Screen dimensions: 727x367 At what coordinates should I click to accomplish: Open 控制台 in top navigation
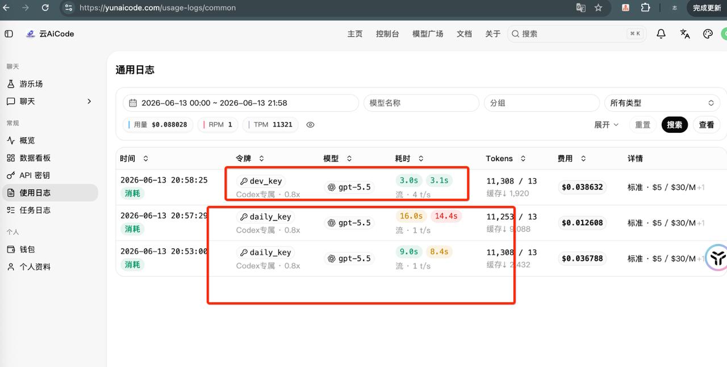(x=387, y=34)
